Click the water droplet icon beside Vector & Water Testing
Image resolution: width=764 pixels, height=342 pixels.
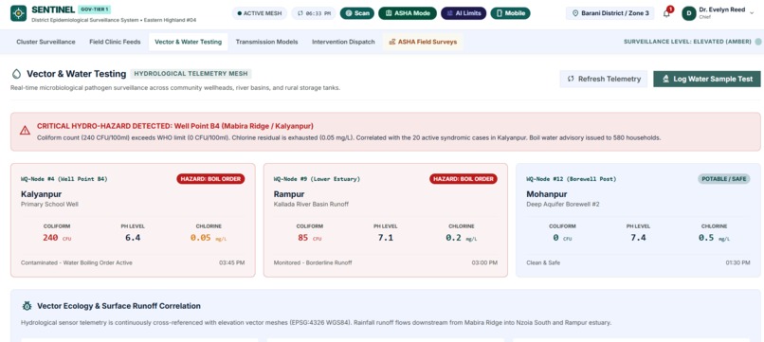(x=17, y=74)
